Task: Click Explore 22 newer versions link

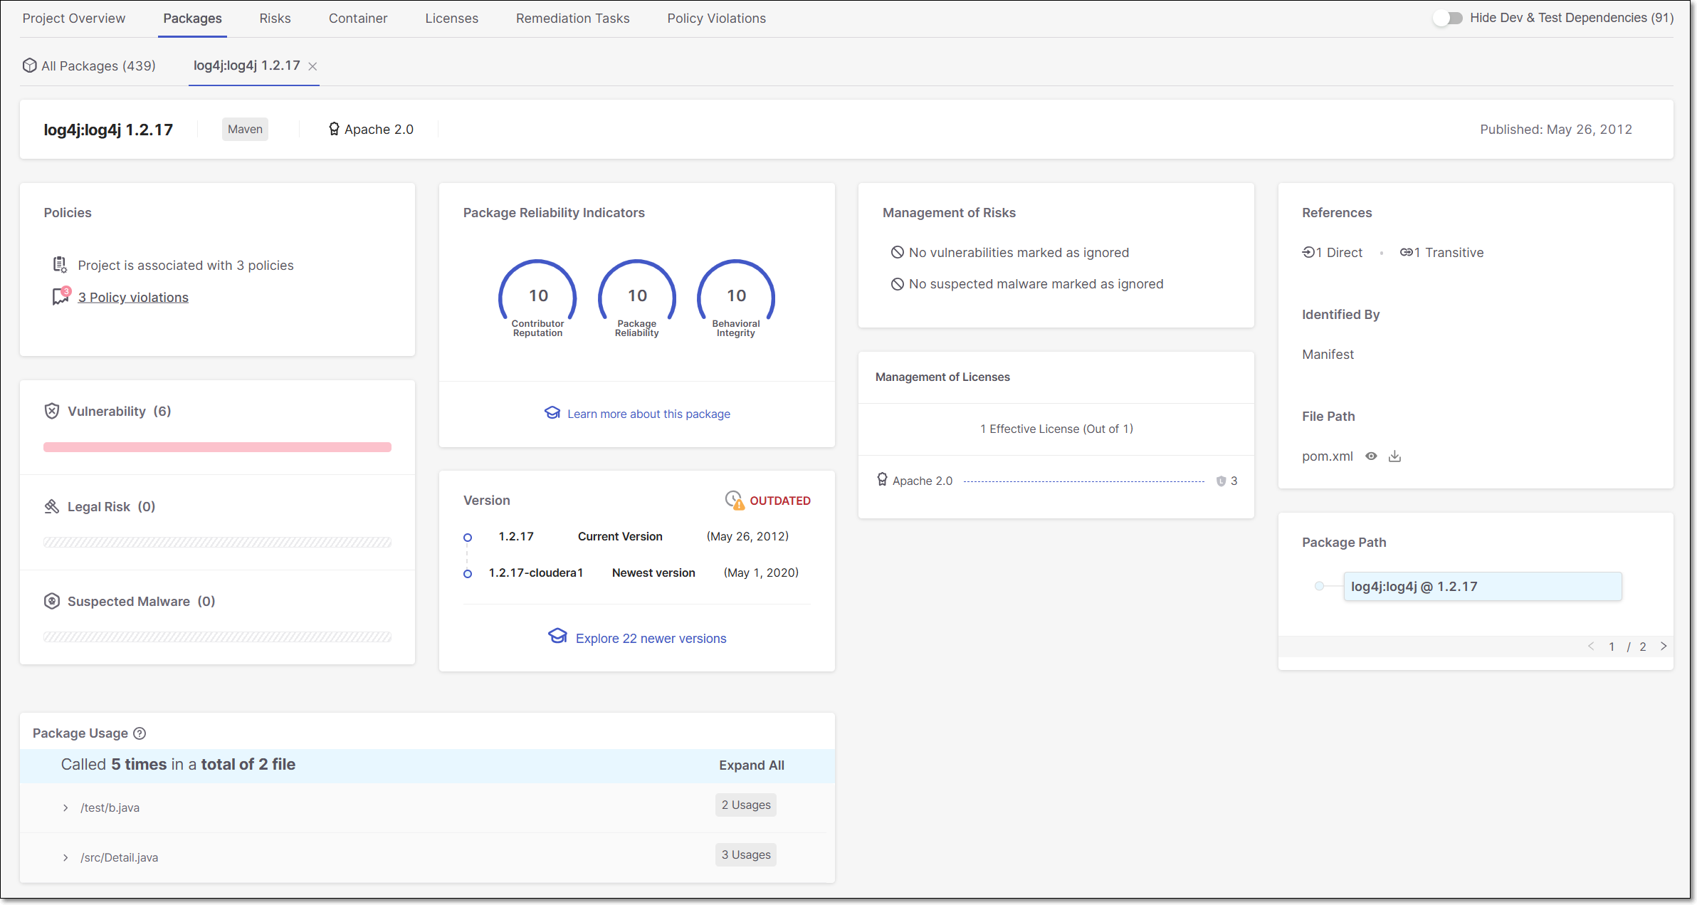Action: pyautogui.click(x=651, y=639)
